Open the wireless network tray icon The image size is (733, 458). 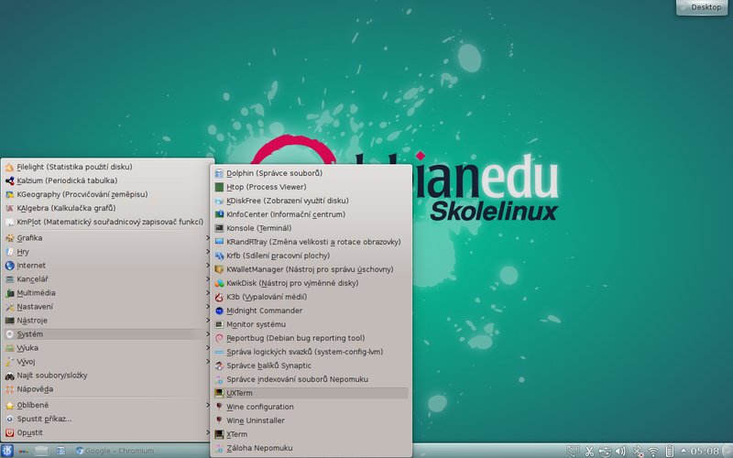pos(653,451)
